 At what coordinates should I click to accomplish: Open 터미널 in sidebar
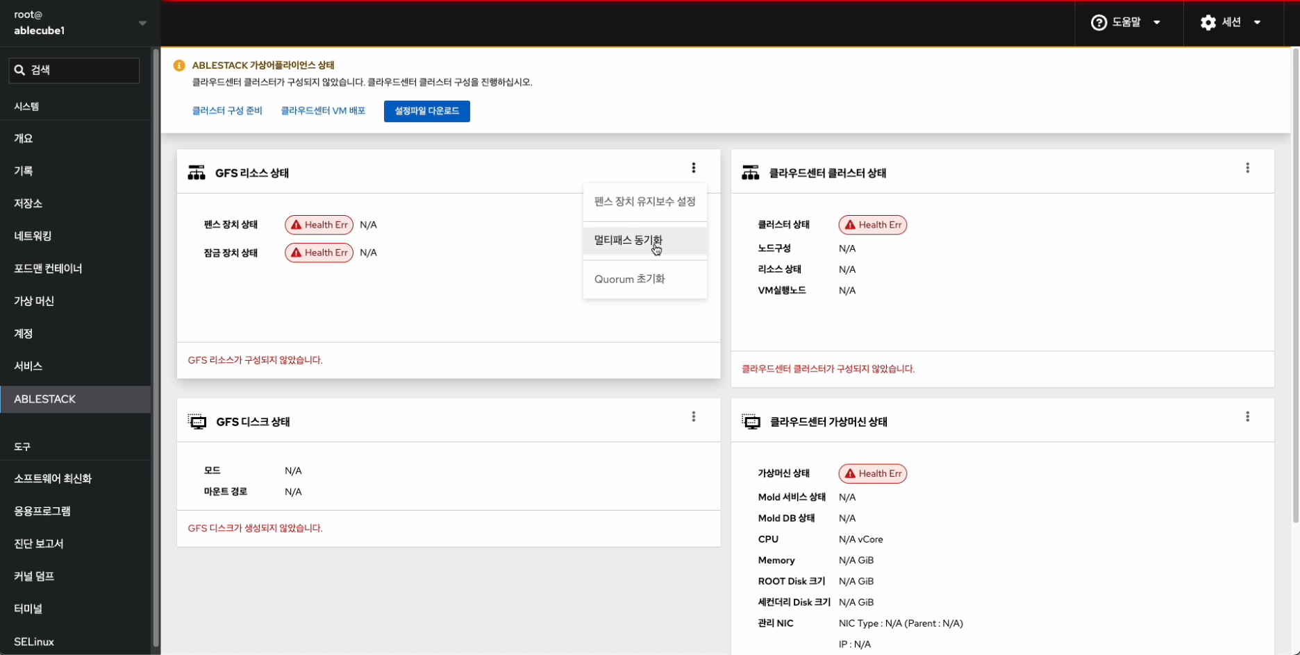tap(75, 609)
